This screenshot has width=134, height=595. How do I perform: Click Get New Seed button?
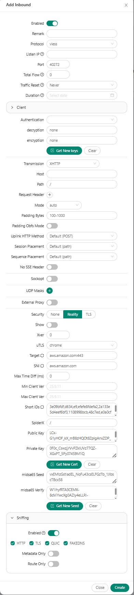tap(65, 506)
